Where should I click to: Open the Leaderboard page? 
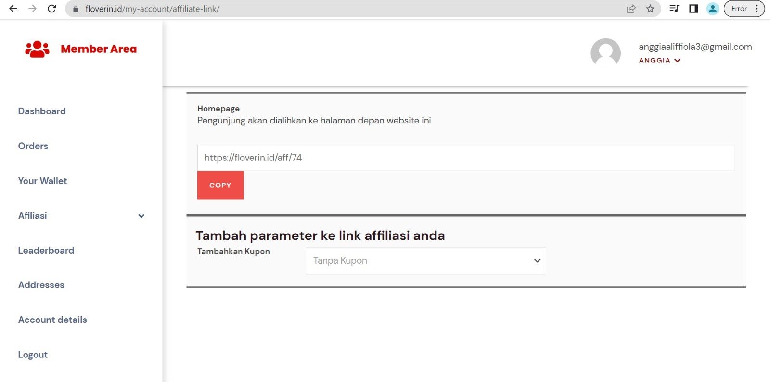46,250
